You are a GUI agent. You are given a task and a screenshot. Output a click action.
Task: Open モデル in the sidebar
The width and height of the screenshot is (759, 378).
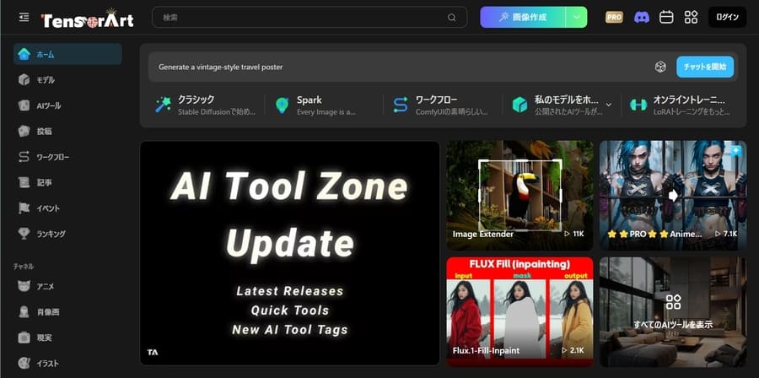pyautogui.click(x=67, y=80)
